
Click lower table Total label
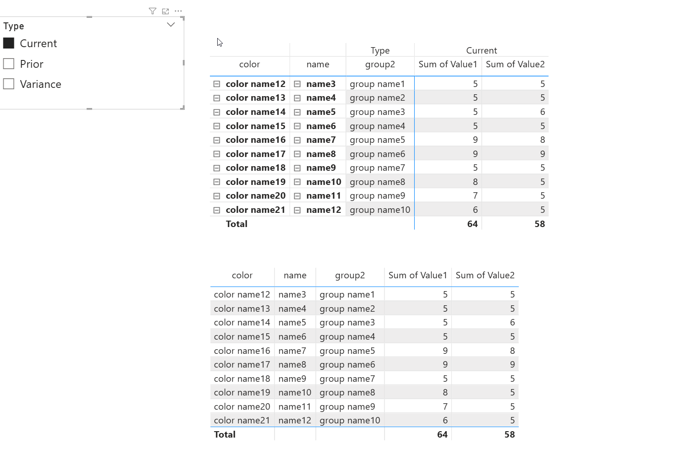pos(225,434)
